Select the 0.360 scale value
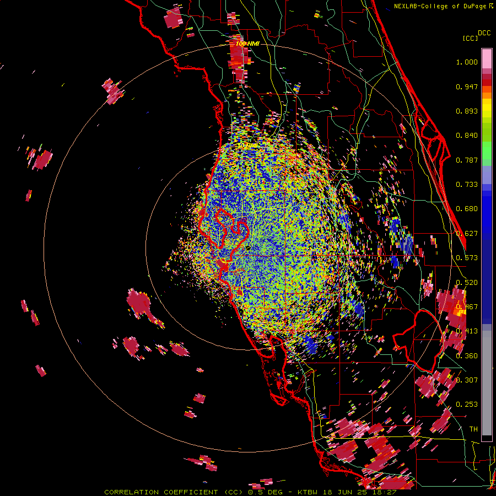Screen dimensions: 496x496 [467, 356]
